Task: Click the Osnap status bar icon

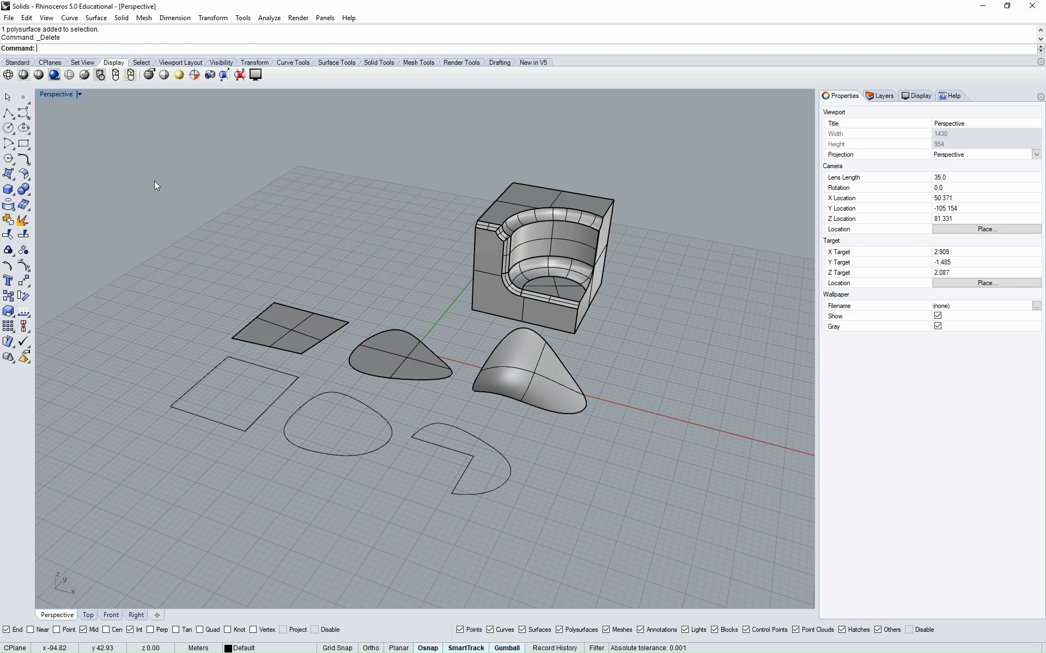Action: [427, 648]
